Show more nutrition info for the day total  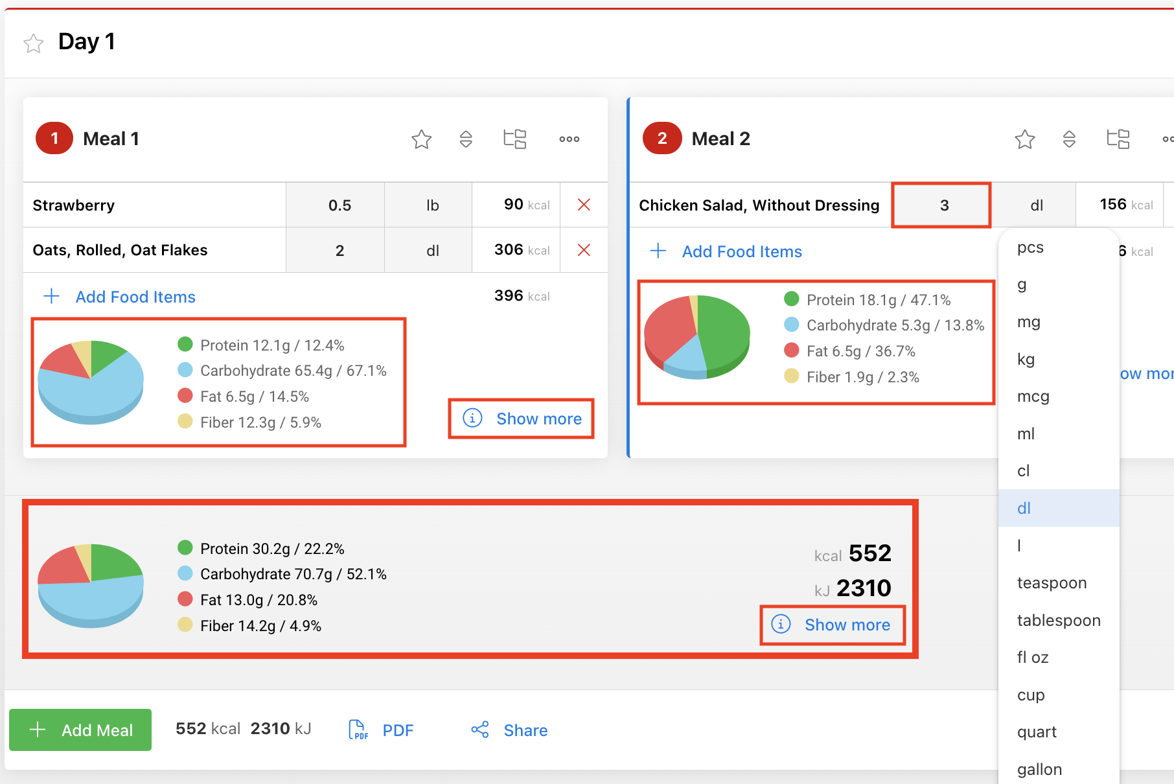click(833, 625)
